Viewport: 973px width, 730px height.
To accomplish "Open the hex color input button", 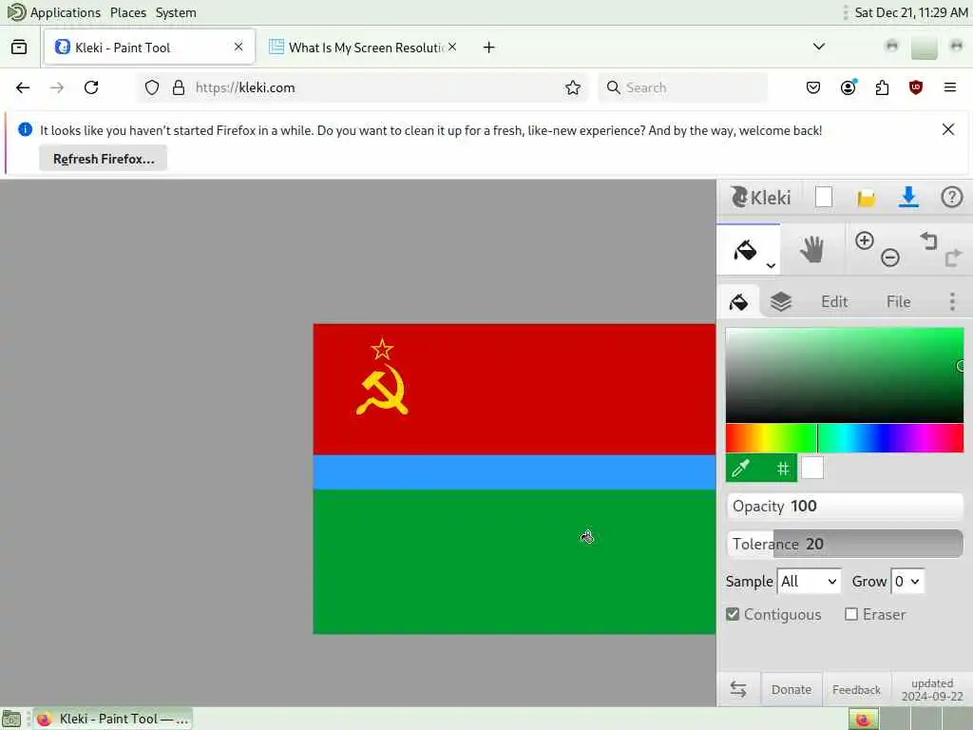I will pos(783,468).
